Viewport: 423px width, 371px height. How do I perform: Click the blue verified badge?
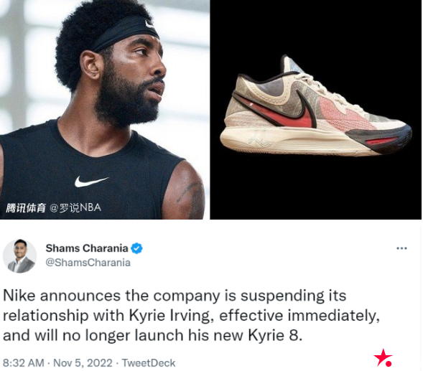pyautogui.click(x=136, y=248)
